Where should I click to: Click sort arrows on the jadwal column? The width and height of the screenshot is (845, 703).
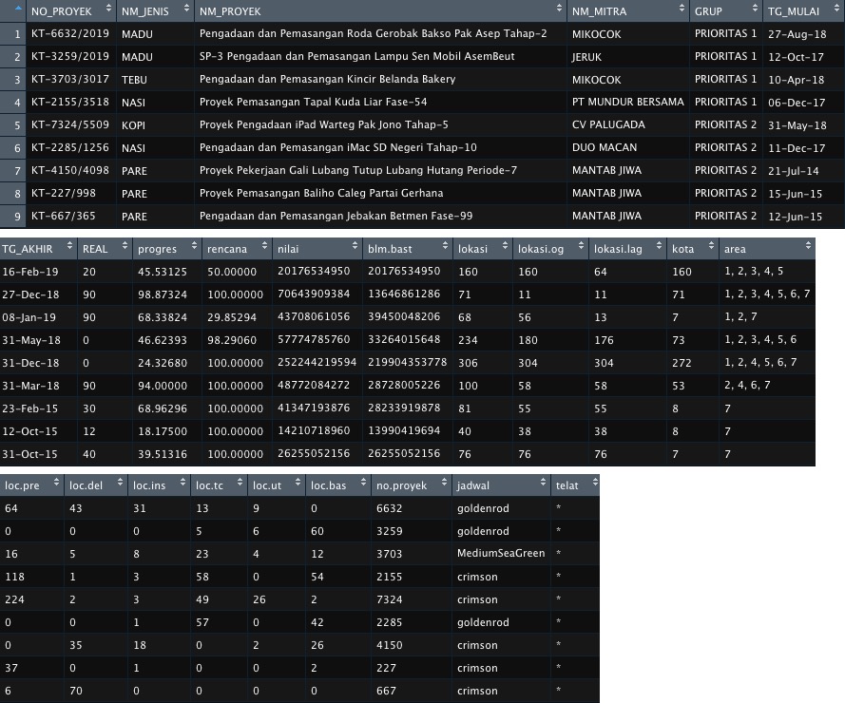pos(540,485)
